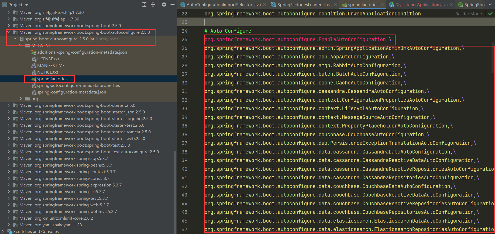This screenshot has height=234, width=495.
Task: Click the AopAutoConfiguration line in editor
Action: pos(299,57)
